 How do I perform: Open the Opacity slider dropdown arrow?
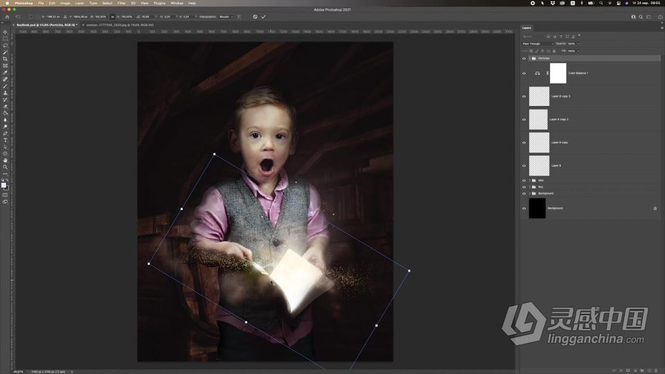(578, 44)
